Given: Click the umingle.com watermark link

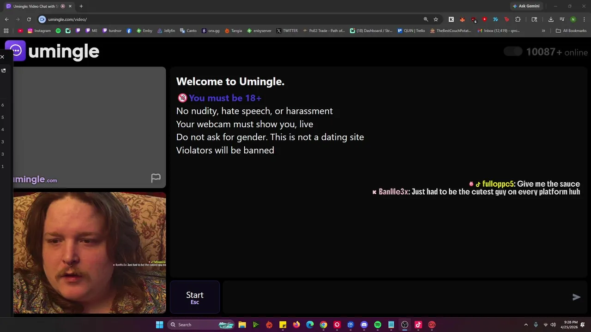Looking at the screenshot, I should click(35, 179).
